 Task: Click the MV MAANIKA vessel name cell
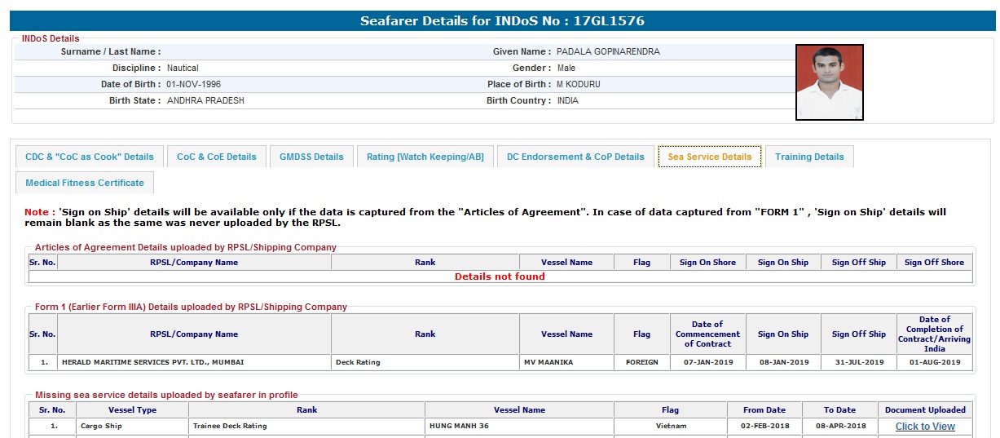548,362
